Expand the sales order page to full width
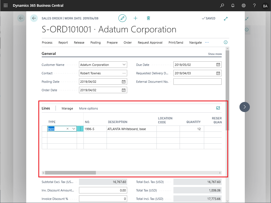This screenshot has height=203, width=271. coord(226,19)
